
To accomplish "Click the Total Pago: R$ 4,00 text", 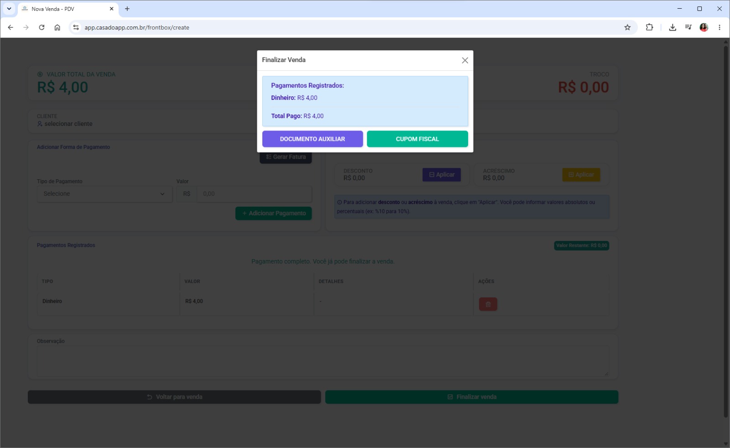I will (297, 116).
